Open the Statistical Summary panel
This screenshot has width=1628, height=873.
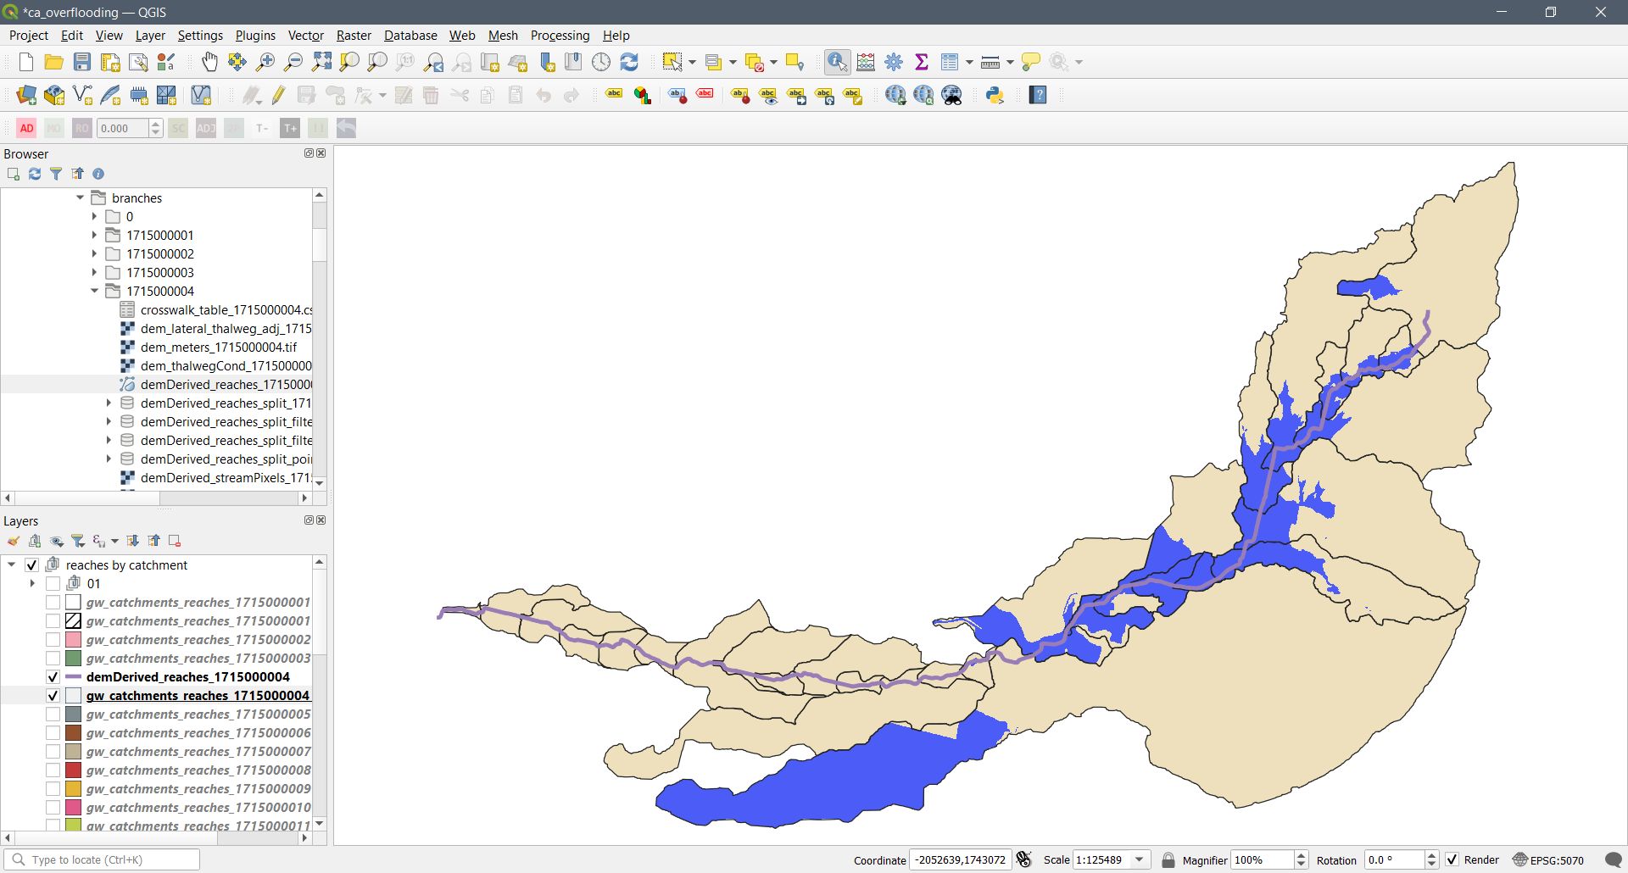pyautogui.click(x=923, y=62)
